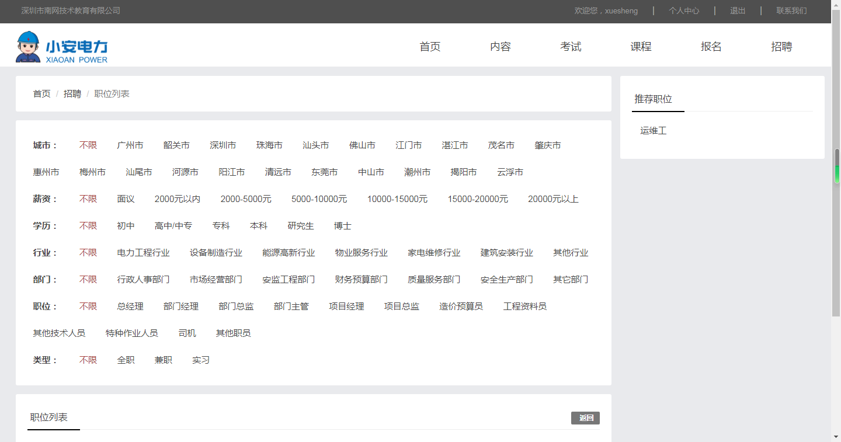Open the 联系我们 page
Viewport: 841px width, 442px height.
pyautogui.click(x=791, y=11)
